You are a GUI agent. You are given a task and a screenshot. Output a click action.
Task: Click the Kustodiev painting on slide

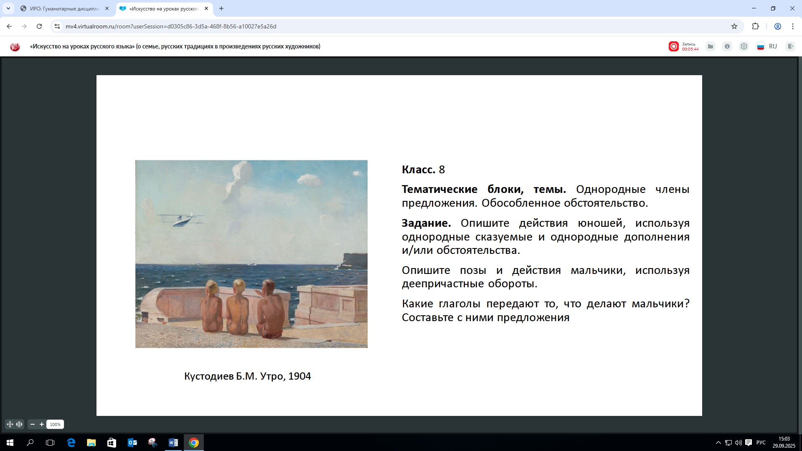click(251, 254)
